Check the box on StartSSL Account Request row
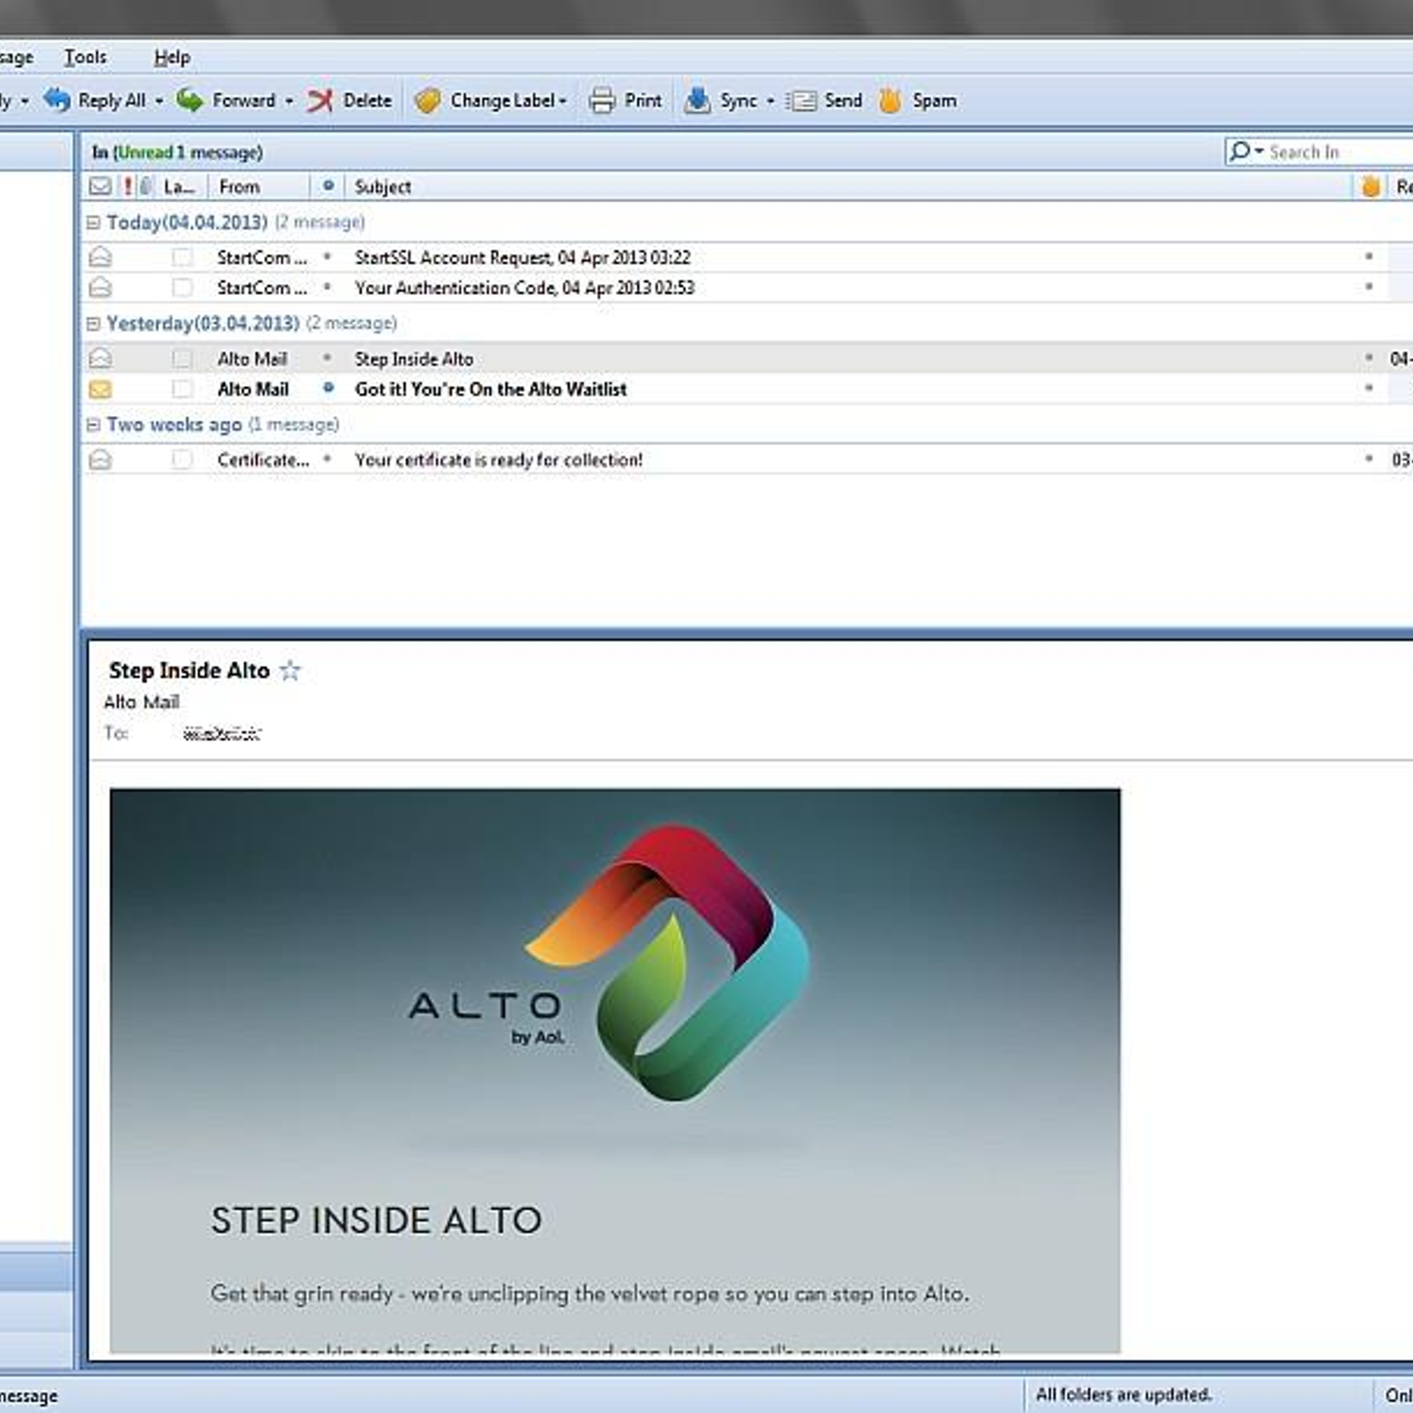 (x=182, y=257)
